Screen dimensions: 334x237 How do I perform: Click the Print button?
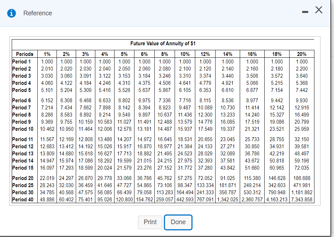[x=150, y=222]
